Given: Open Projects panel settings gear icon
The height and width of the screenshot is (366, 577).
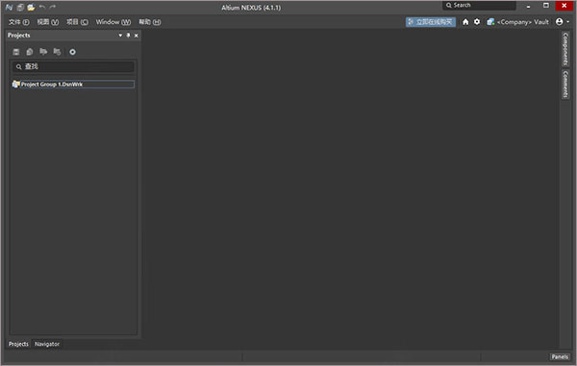Looking at the screenshot, I should click(x=72, y=52).
